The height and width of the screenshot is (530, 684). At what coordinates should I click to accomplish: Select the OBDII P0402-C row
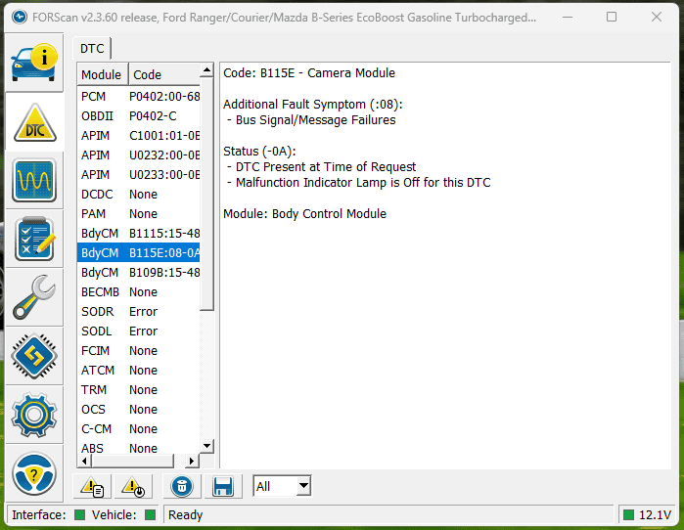tap(139, 116)
